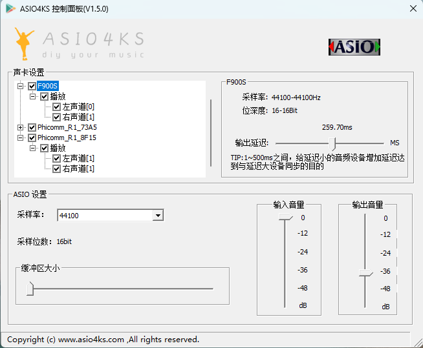
Task: Click the ASIO4KS dancer logo
Action: coord(25,43)
